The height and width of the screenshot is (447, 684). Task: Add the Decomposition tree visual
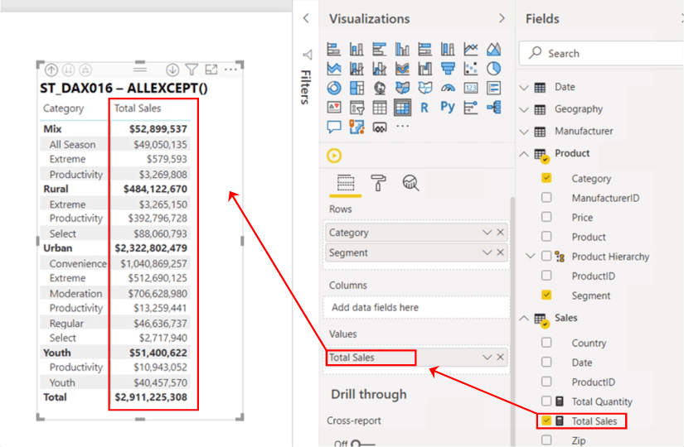[493, 107]
